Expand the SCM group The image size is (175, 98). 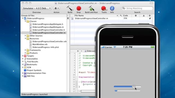(x=23, y=67)
